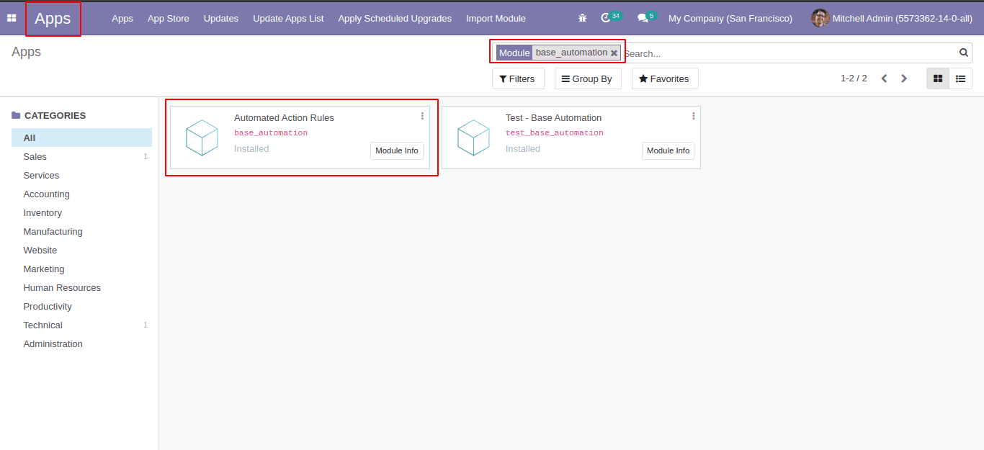Open the Favorites dropdown
This screenshot has height=450, width=984.
(x=665, y=78)
